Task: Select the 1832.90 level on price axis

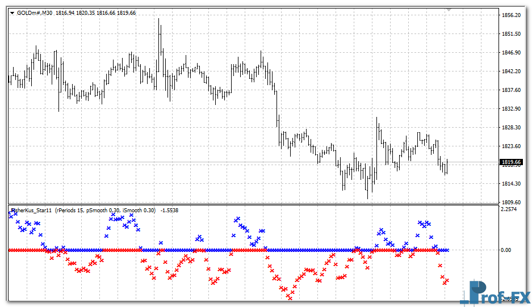Action: pyautogui.click(x=512, y=109)
